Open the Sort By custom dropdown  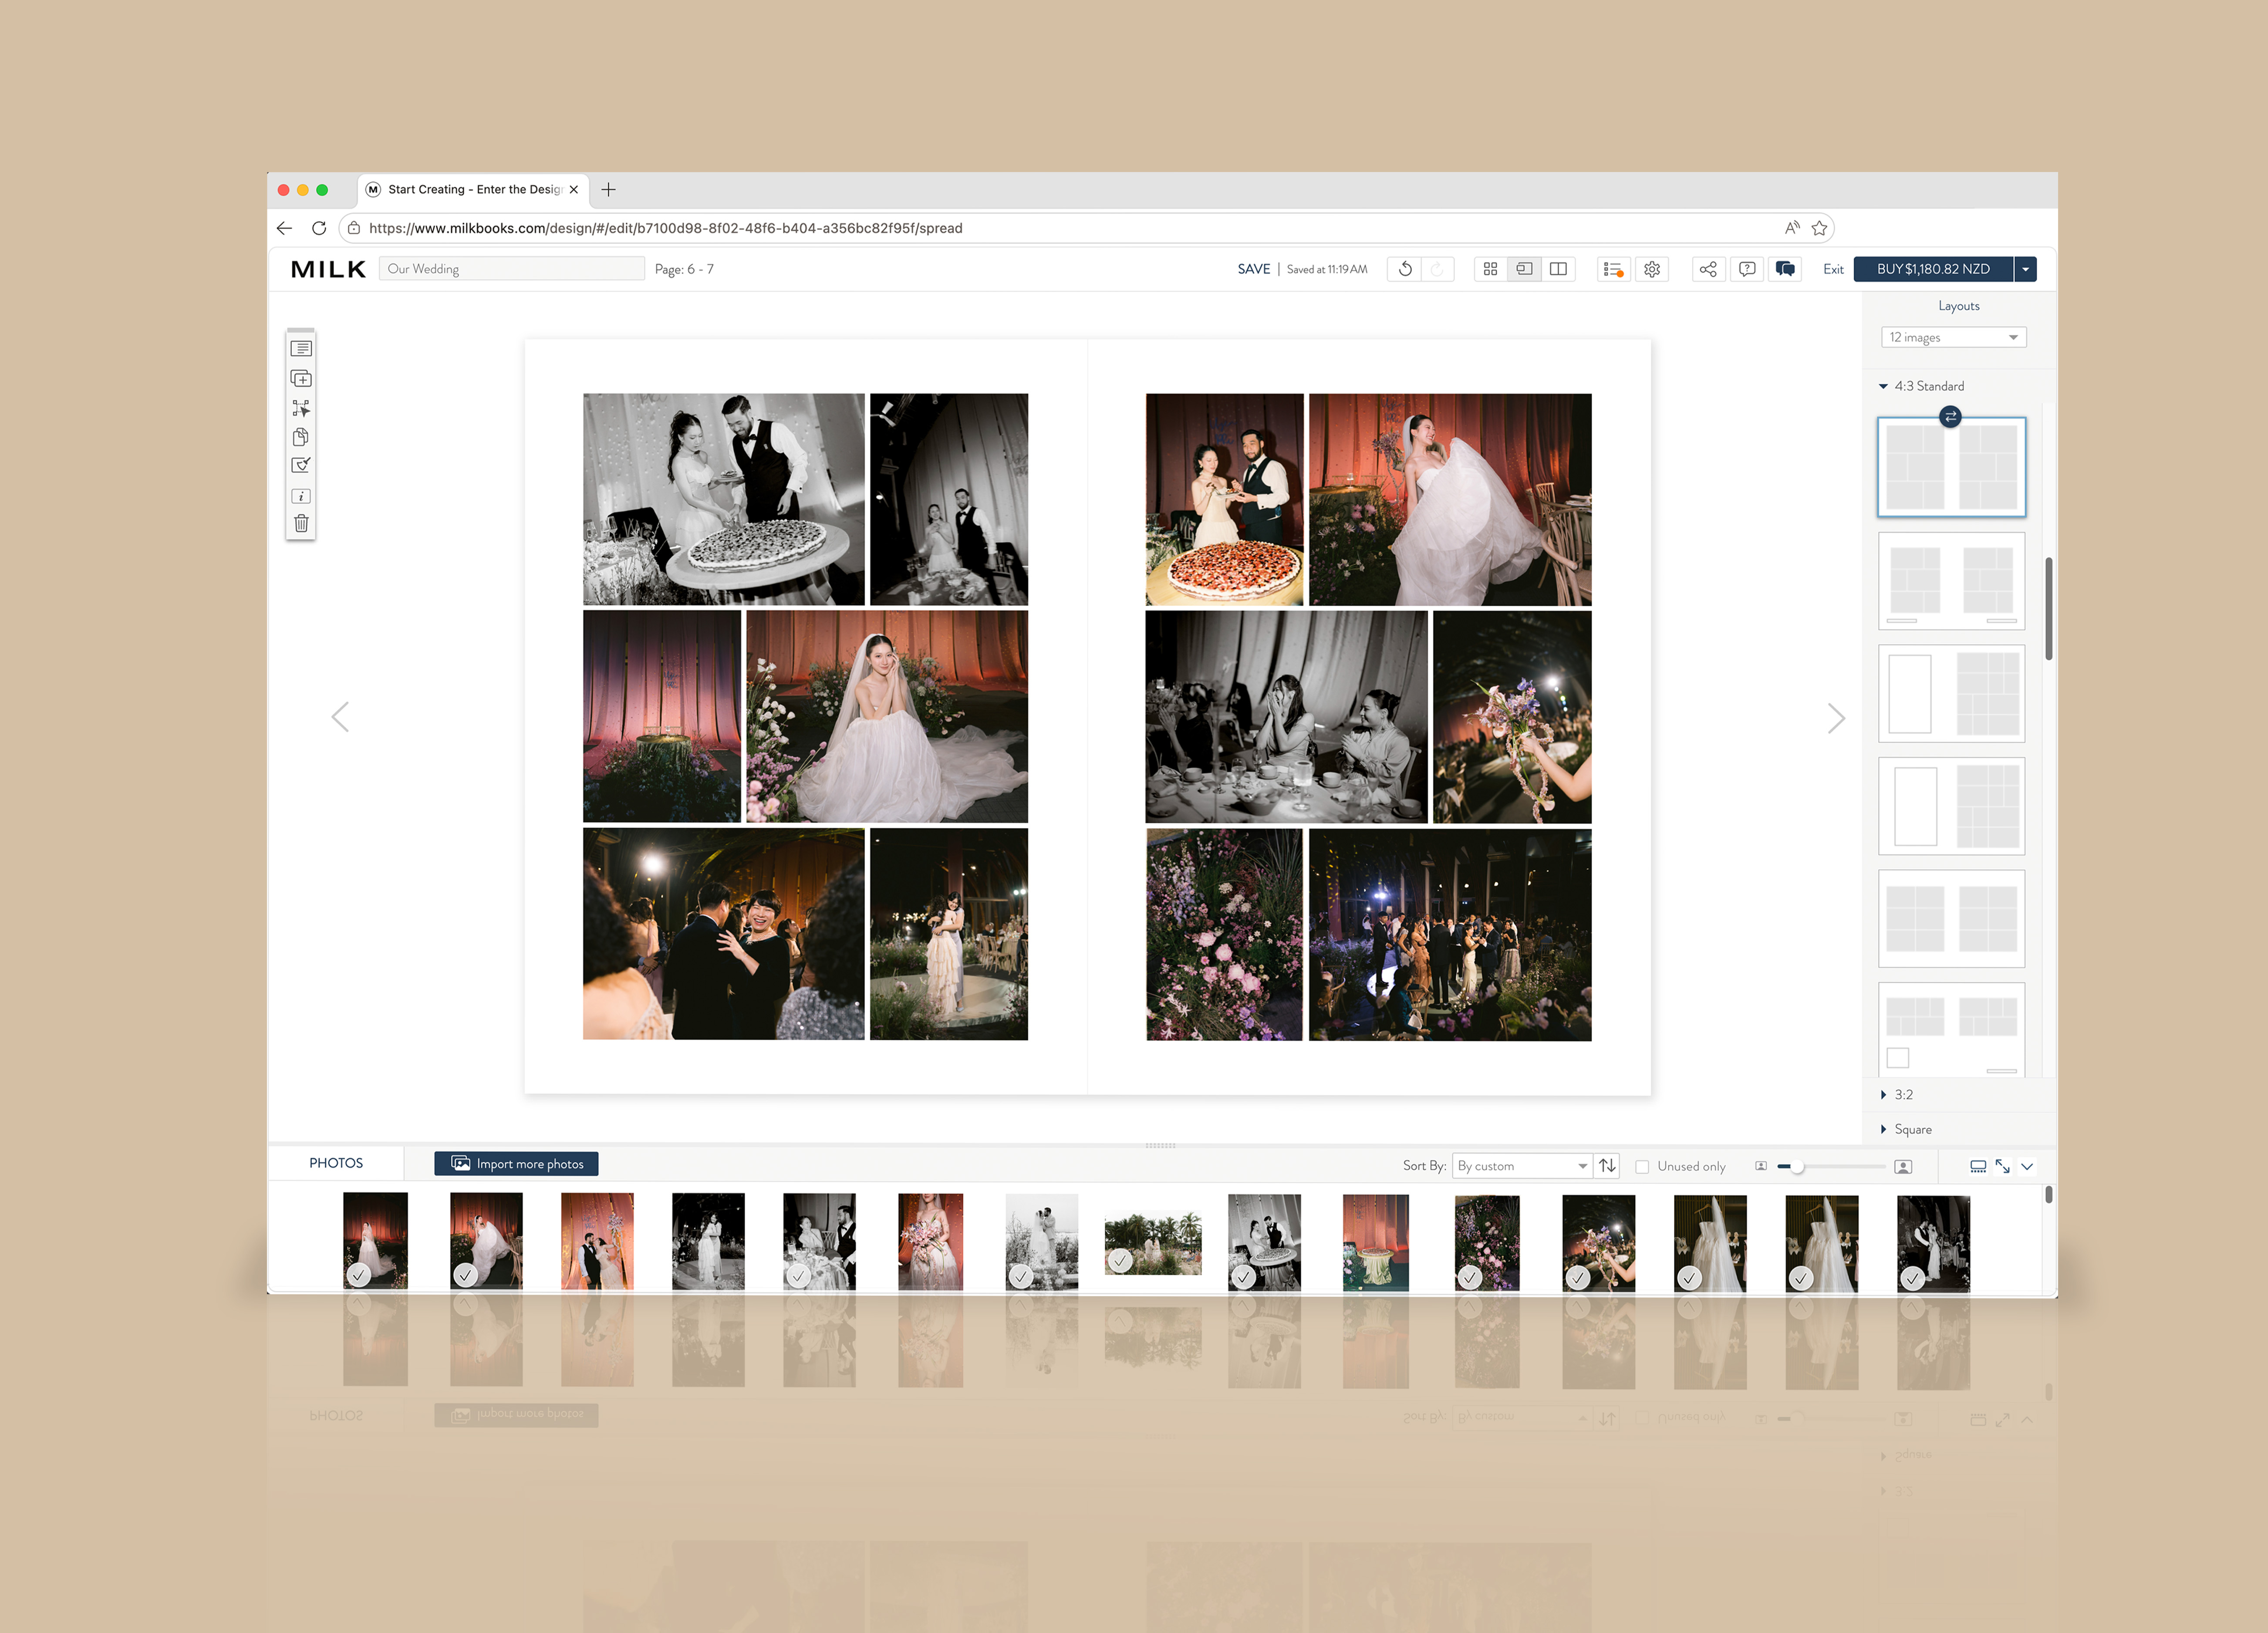pyautogui.click(x=1522, y=1166)
